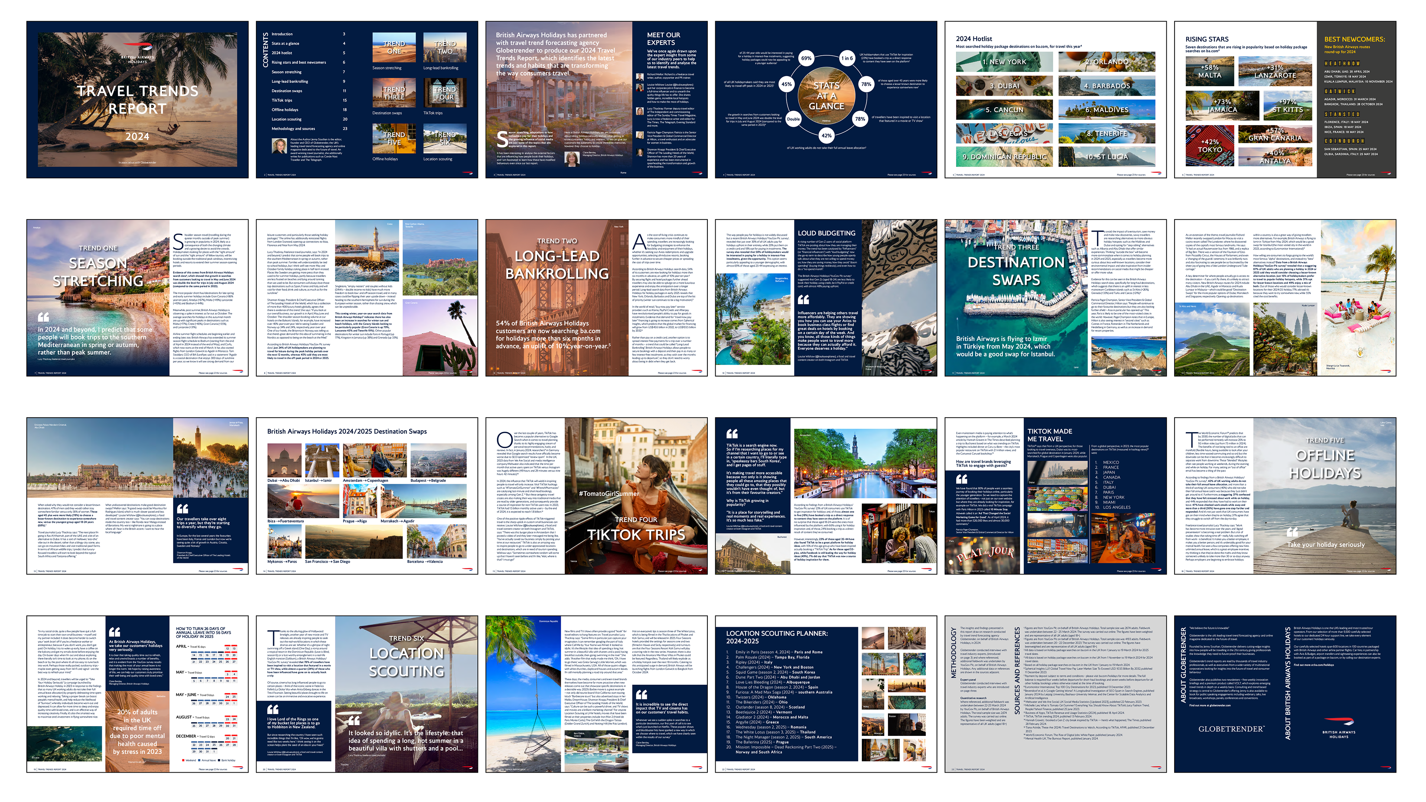Click the '+58% MALTA' rising star tile
The width and height of the screenshot is (1426, 802).
(1209, 71)
